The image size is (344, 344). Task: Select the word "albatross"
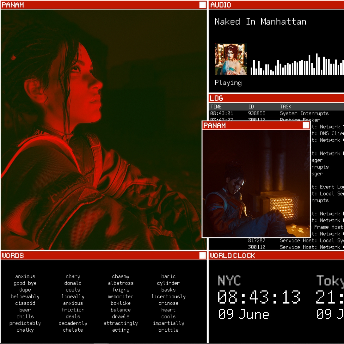121,283
